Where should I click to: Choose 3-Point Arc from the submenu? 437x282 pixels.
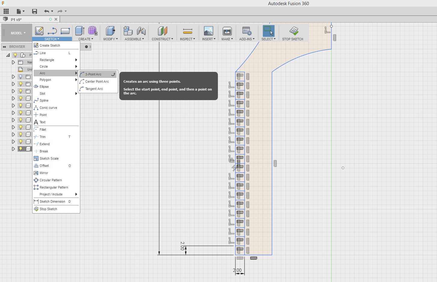(98, 74)
